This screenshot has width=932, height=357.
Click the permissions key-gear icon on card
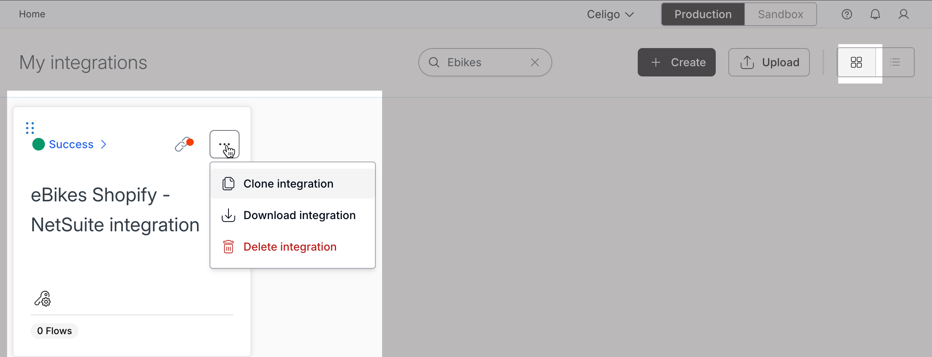click(x=43, y=299)
